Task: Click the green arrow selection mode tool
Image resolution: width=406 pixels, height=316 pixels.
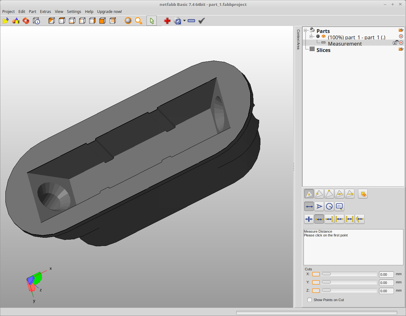Action: (152, 21)
